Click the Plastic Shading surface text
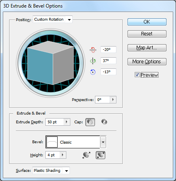176x181 pixels. coord(47,171)
